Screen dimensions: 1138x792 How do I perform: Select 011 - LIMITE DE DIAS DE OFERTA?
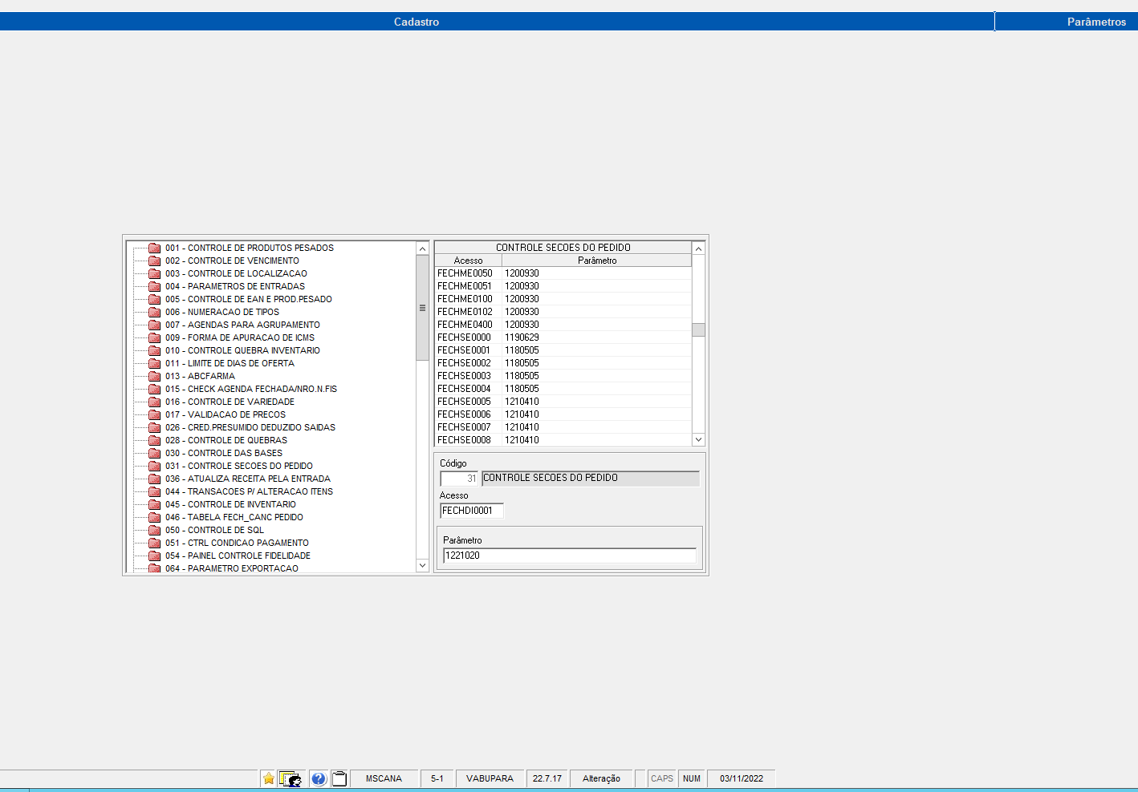pos(230,363)
